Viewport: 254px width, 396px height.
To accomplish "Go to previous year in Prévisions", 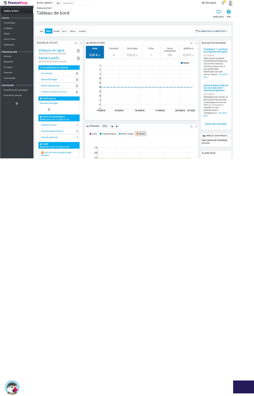I will coord(112,126).
